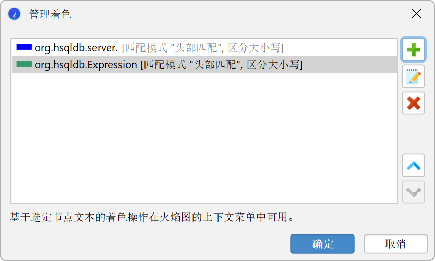
Task: Click the hint text about flame graph menu
Action: 152,217
